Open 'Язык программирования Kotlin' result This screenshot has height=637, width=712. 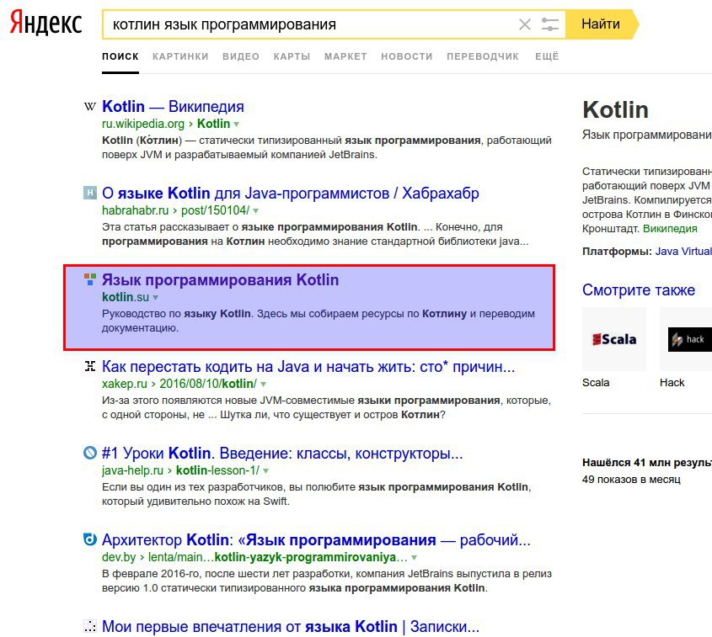tap(220, 279)
